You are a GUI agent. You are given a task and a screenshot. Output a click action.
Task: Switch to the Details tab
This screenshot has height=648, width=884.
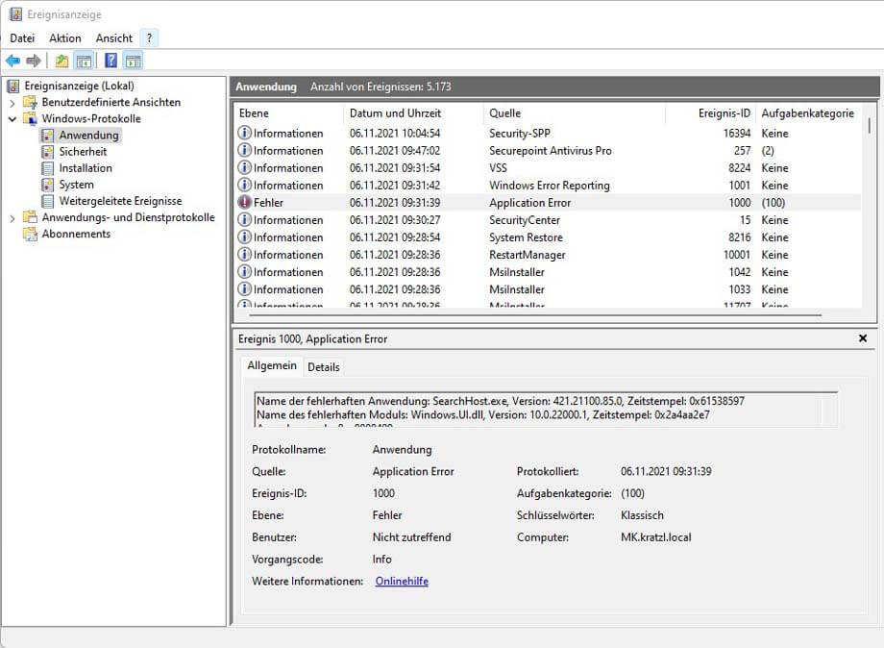(x=324, y=367)
